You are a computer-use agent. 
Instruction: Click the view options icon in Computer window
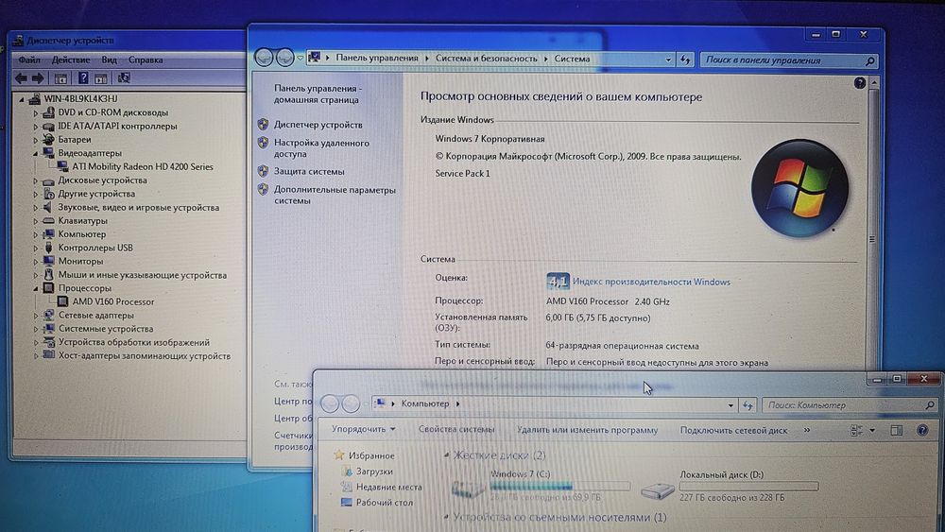pyautogui.click(x=856, y=430)
